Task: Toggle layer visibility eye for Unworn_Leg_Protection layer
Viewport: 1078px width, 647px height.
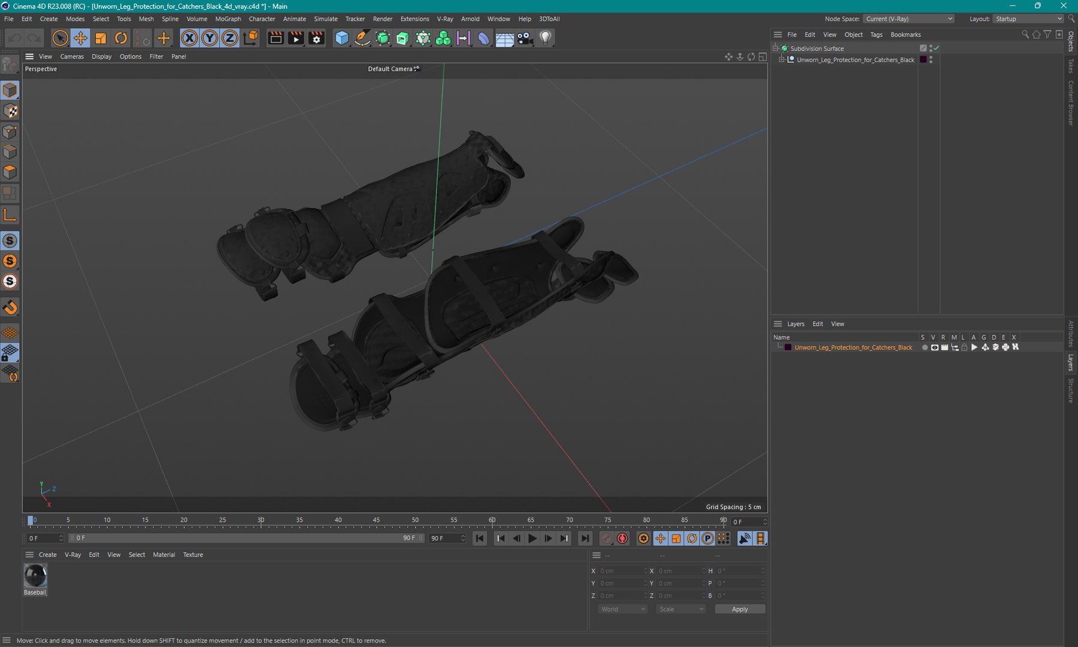Action: click(934, 347)
